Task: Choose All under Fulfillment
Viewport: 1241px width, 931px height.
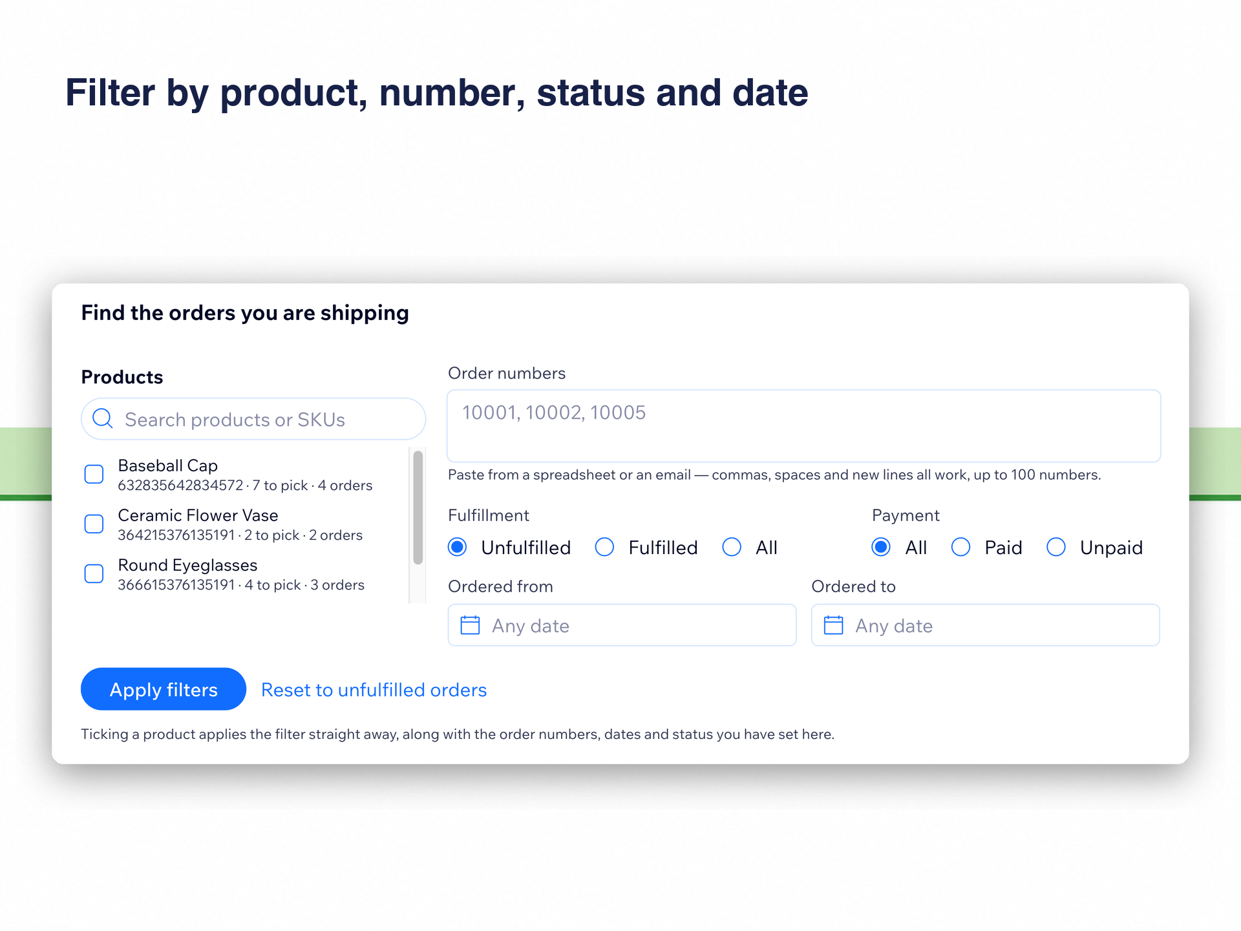Action: (732, 547)
